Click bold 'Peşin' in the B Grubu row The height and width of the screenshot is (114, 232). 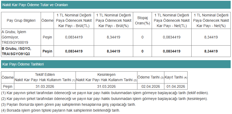click(47, 51)
